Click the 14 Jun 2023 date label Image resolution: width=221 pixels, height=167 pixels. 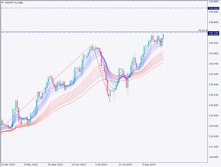[79, 164]
